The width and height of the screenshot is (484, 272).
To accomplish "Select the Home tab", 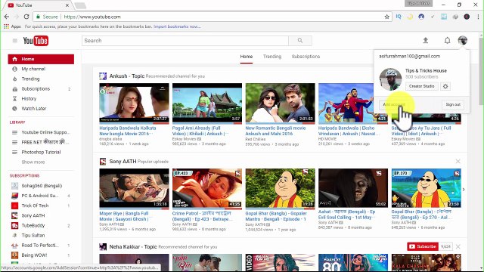I will pyautogui.click(x=247, y=57).
